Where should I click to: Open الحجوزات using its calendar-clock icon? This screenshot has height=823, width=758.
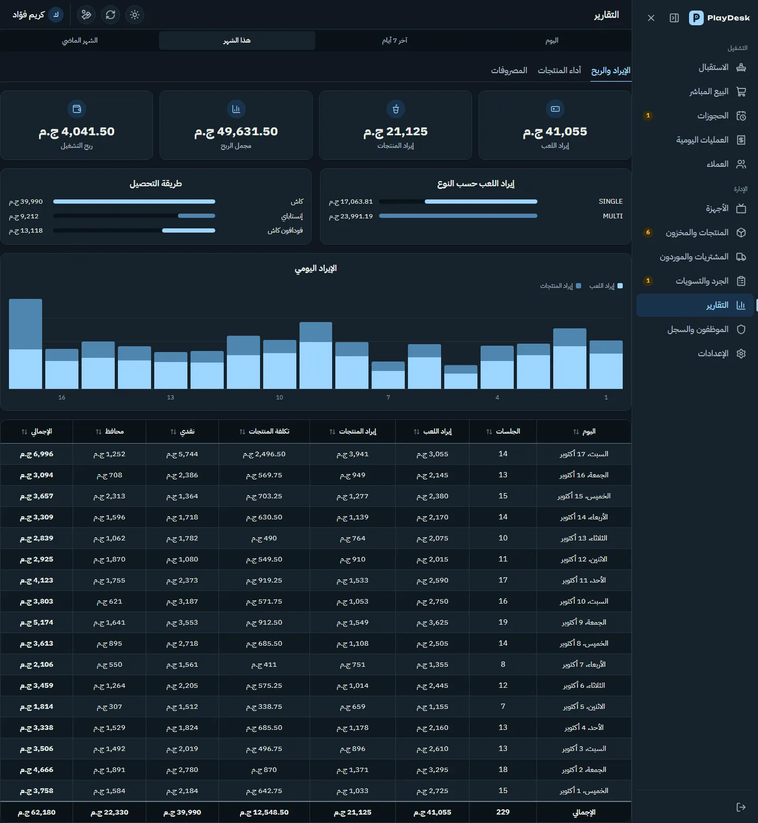pyautogui.click(x=741, y=116)
